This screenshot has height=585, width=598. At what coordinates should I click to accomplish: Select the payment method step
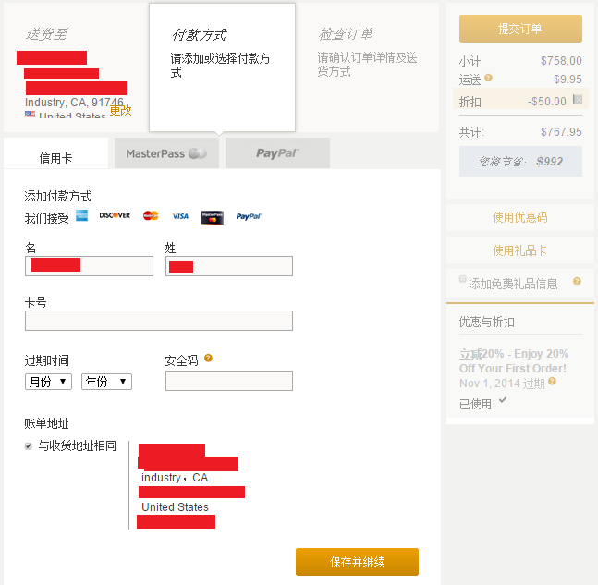(222, 67)
